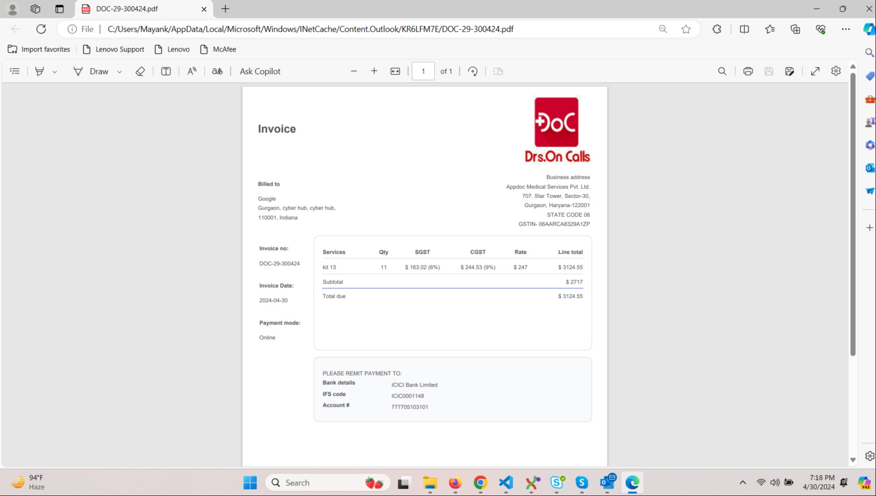This screenshot has width=876, height=496.
Task: Open Lenovo Support bookmark
Action: [113, 49]
